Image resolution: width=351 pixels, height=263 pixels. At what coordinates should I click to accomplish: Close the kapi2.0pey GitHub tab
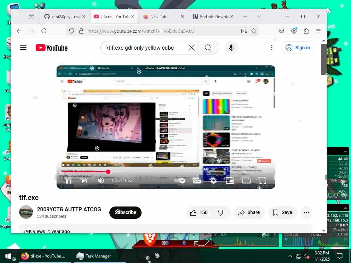coord(83,16)
